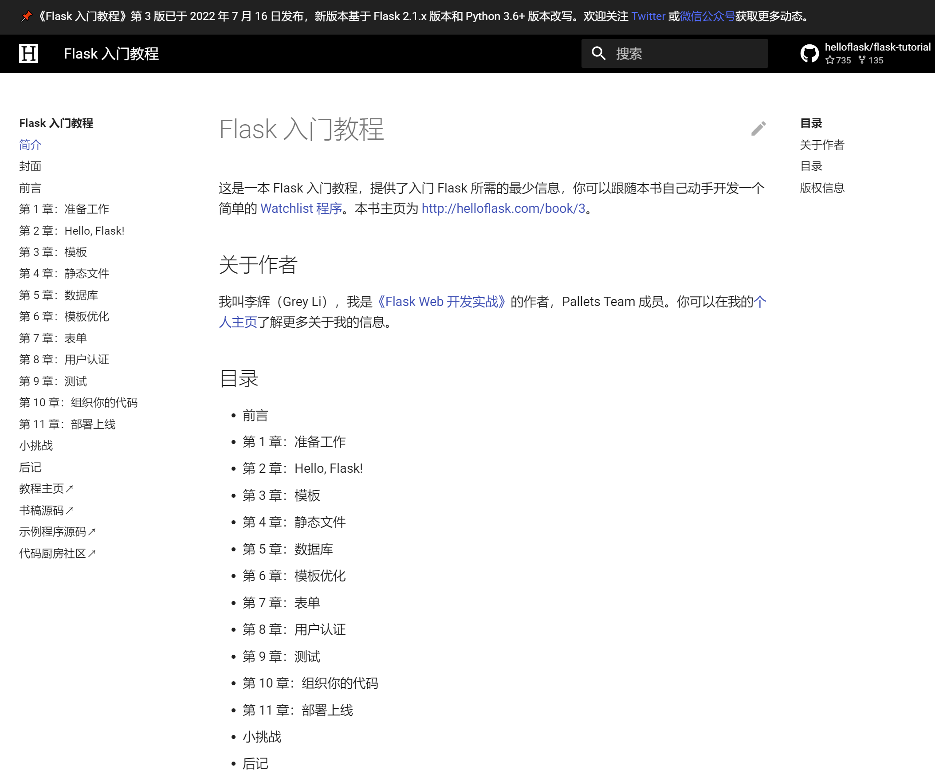Click the edit page pencil icon

(758, 129)
